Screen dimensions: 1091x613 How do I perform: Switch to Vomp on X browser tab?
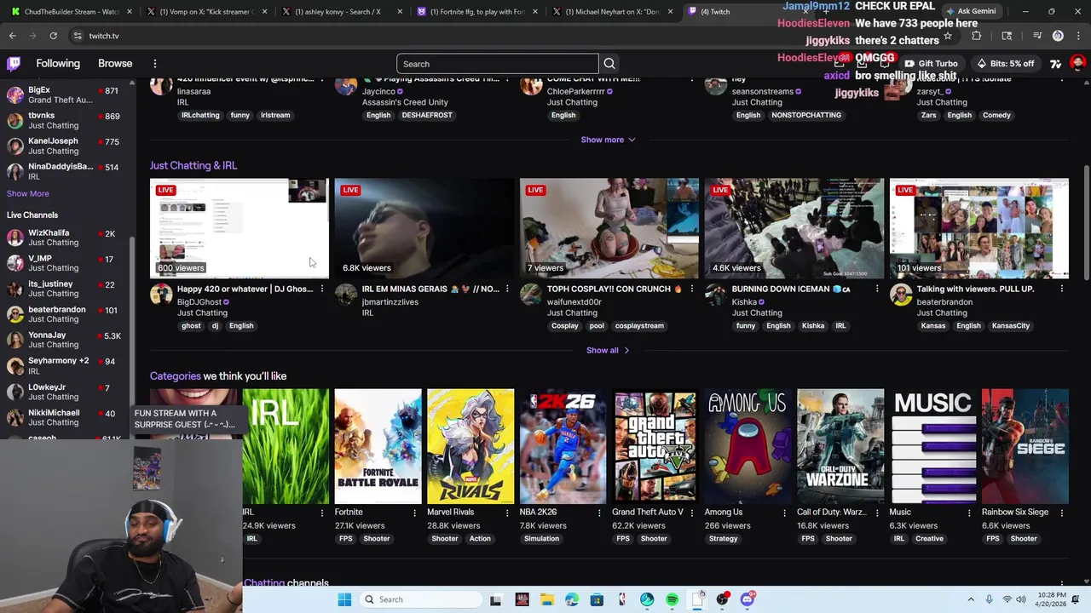[205, 12]
